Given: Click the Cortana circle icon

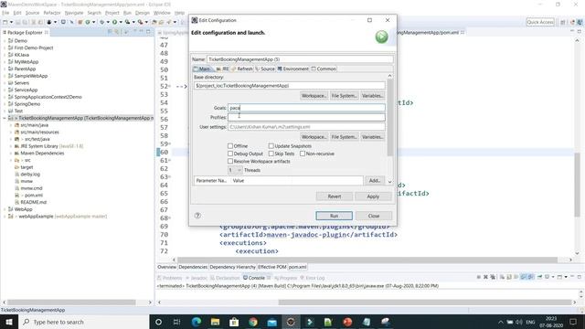Looking at the screenshot, I should click(158, 322).
